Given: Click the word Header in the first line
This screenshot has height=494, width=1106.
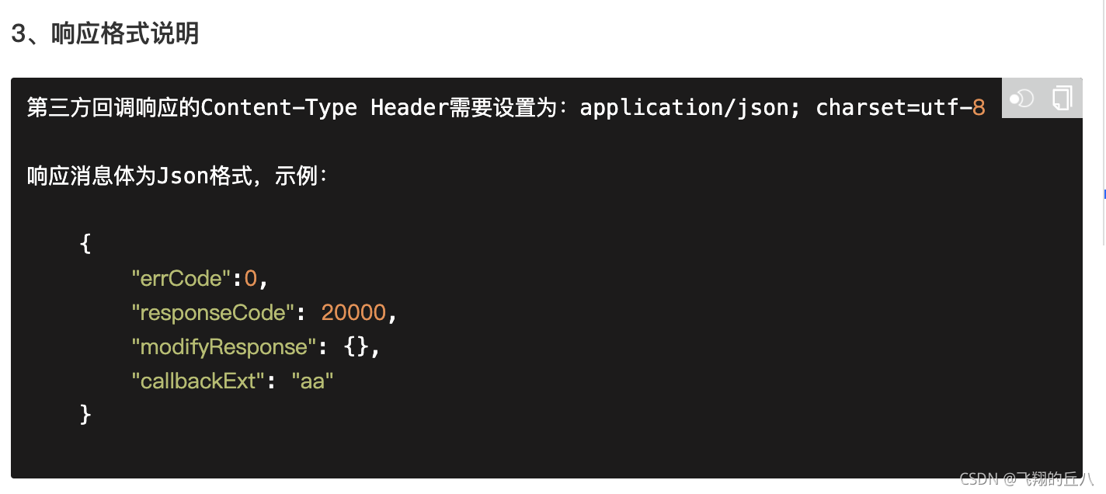Looking at the screenshot, I should coord(410,107).
